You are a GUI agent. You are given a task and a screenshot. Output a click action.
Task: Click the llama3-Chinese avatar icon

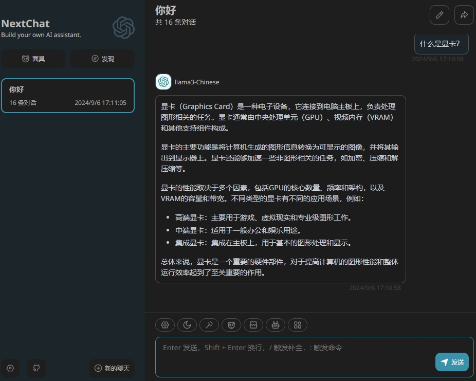163,82
